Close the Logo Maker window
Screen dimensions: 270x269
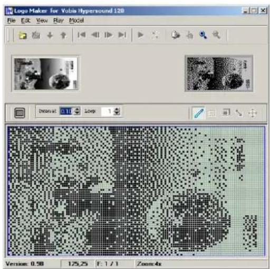[263, 11]
